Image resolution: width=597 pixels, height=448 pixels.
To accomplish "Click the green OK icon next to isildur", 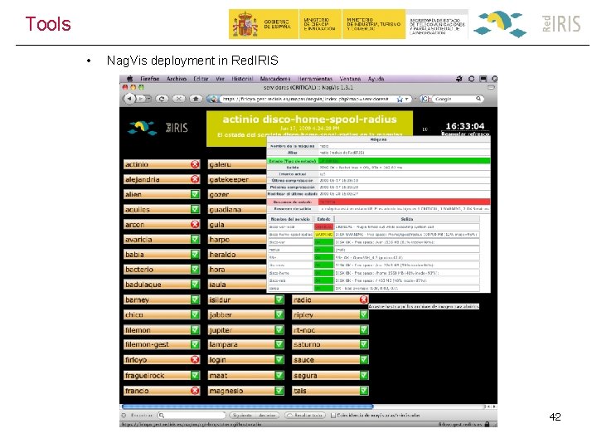I will (x=279, y=299).
